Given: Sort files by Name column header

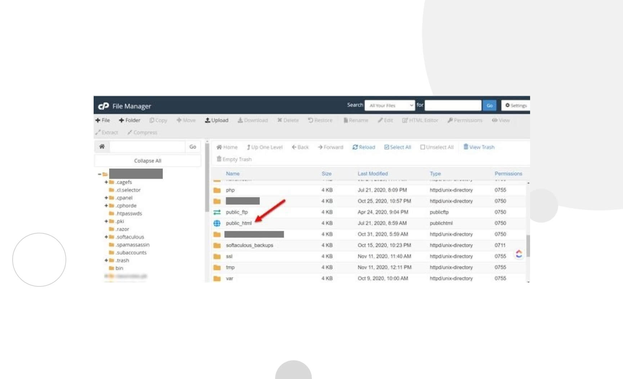Looking at the screenshot, I should [233, 174].
